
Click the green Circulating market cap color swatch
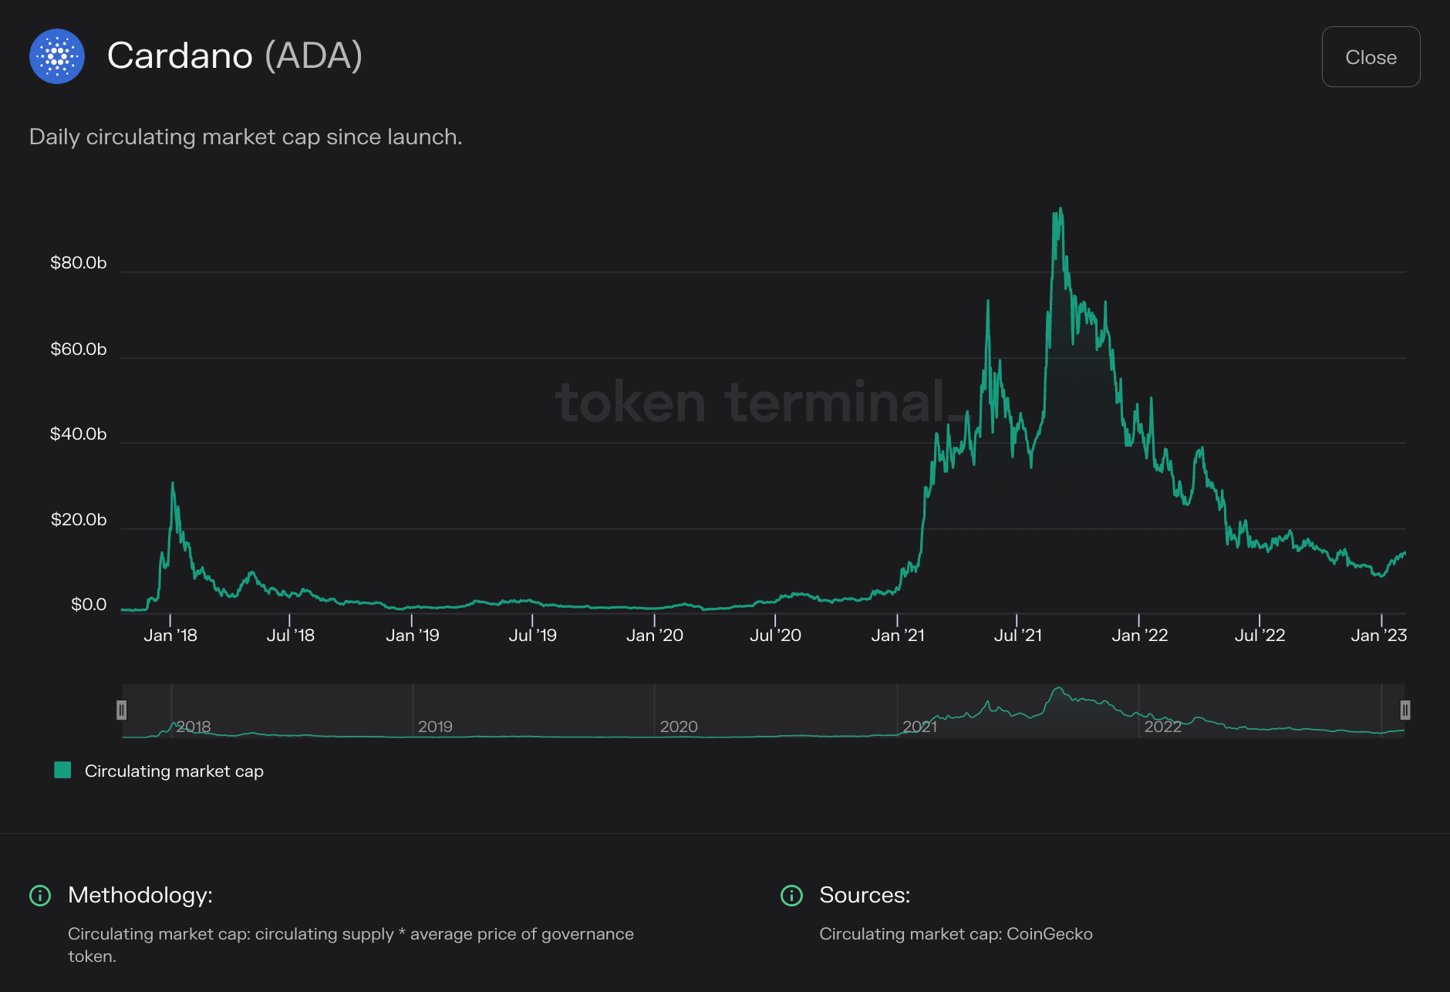(62, 770)
